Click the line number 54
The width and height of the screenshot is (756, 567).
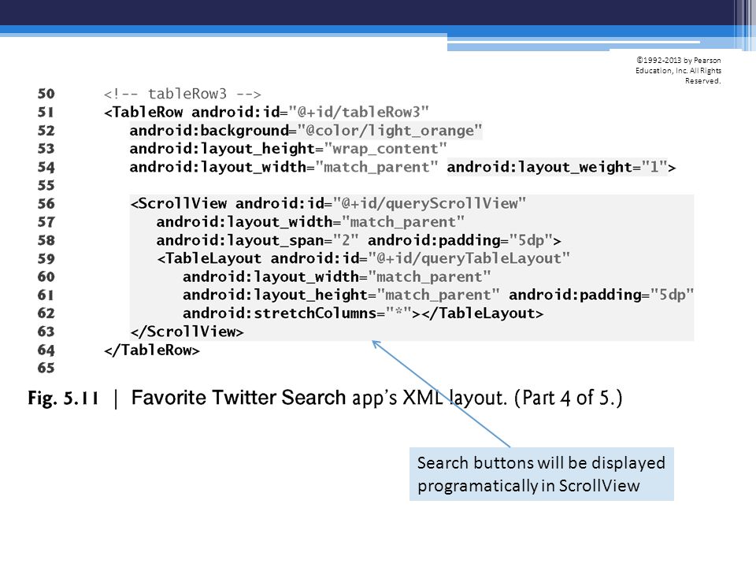pyautogui.click(x=46, y=167)
